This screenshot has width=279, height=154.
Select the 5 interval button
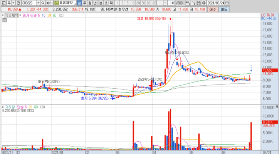(127, 3)
